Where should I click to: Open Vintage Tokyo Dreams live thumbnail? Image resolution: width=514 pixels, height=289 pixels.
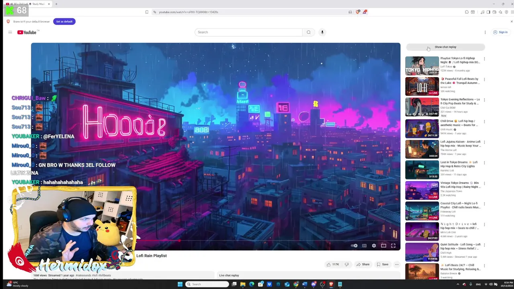pos(422,190)
